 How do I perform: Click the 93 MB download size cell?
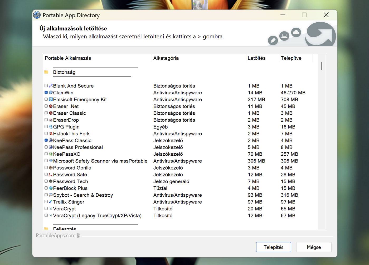[255, 195]
